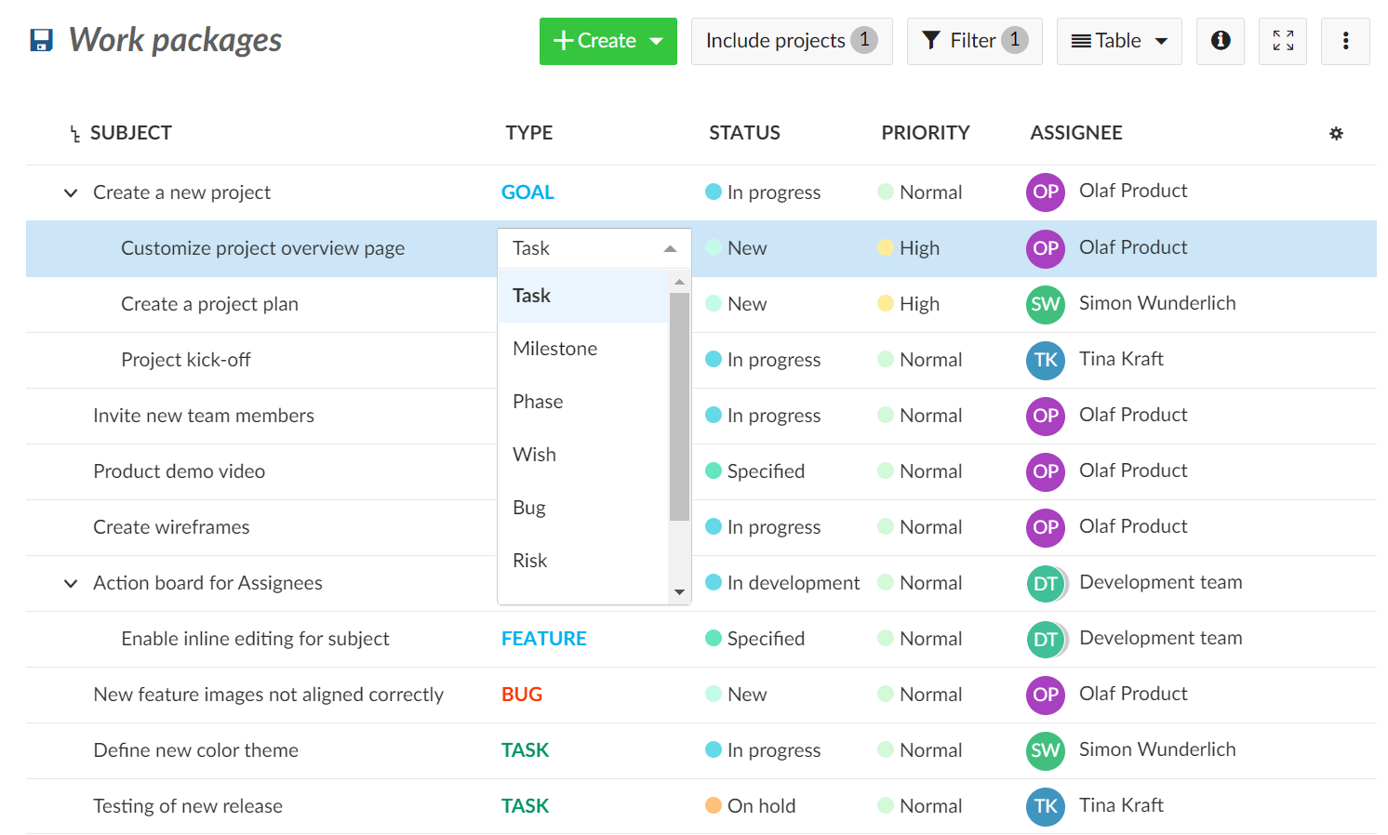Click the On hold status color dot
This screenshot has width=1388, height=835.
pyautogui.click(x=714, y=806)
